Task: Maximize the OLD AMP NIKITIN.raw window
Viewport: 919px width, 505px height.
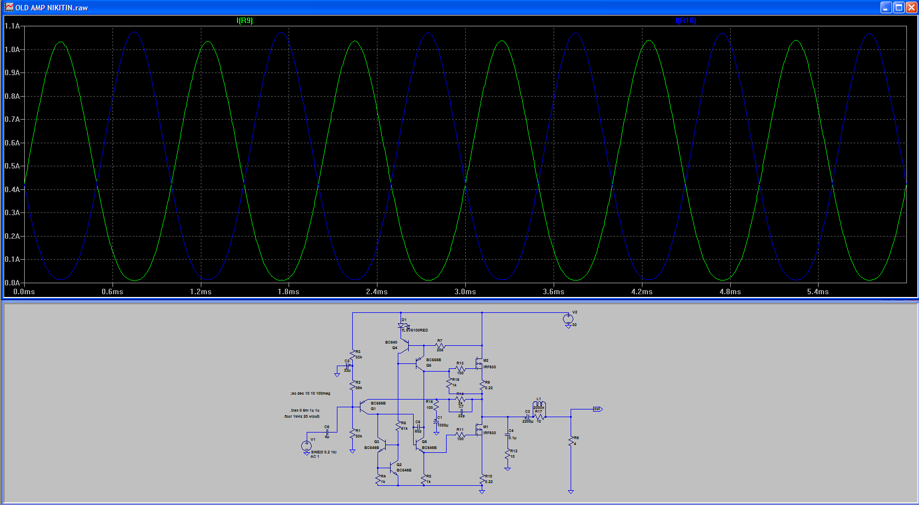Action: pos(899,7)
